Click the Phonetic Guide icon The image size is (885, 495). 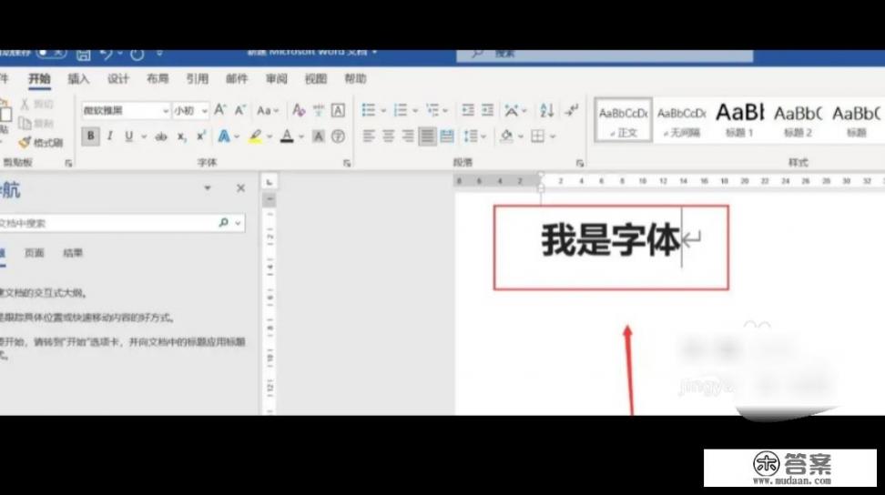pyautogui.click(x=319, y=110)
